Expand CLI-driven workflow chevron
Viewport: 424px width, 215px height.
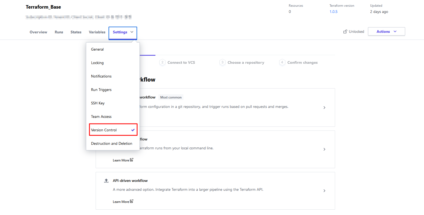click(324, 149)
